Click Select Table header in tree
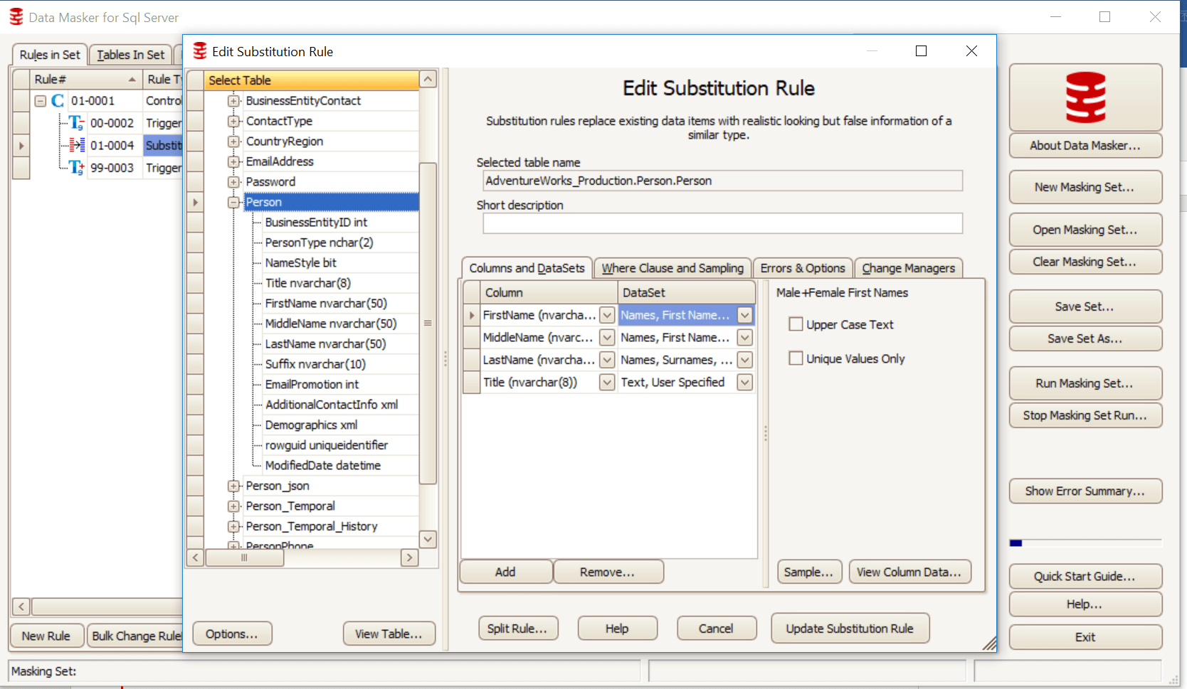Viewport: 1187px width, 689px height. click(312, 80)
